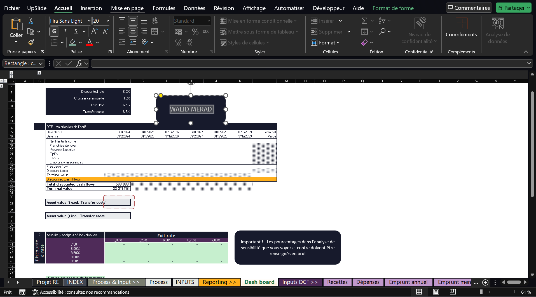Screen dimensions: 536x297
Task: Switch to the INPUTS sheet tab
Action: (185, 282)
